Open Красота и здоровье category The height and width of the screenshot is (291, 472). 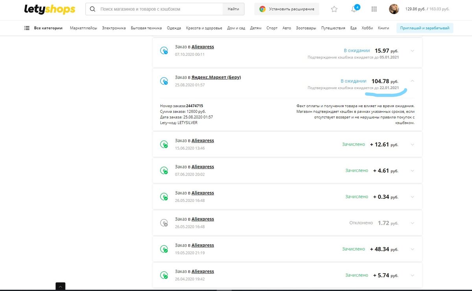point(204,28)
